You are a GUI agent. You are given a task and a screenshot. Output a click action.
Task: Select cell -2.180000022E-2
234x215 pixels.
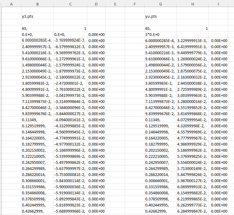(70, 77)
